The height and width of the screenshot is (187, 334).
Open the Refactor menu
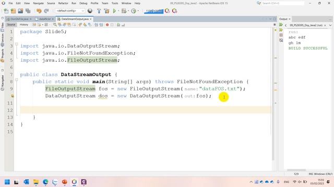point(63,3)
